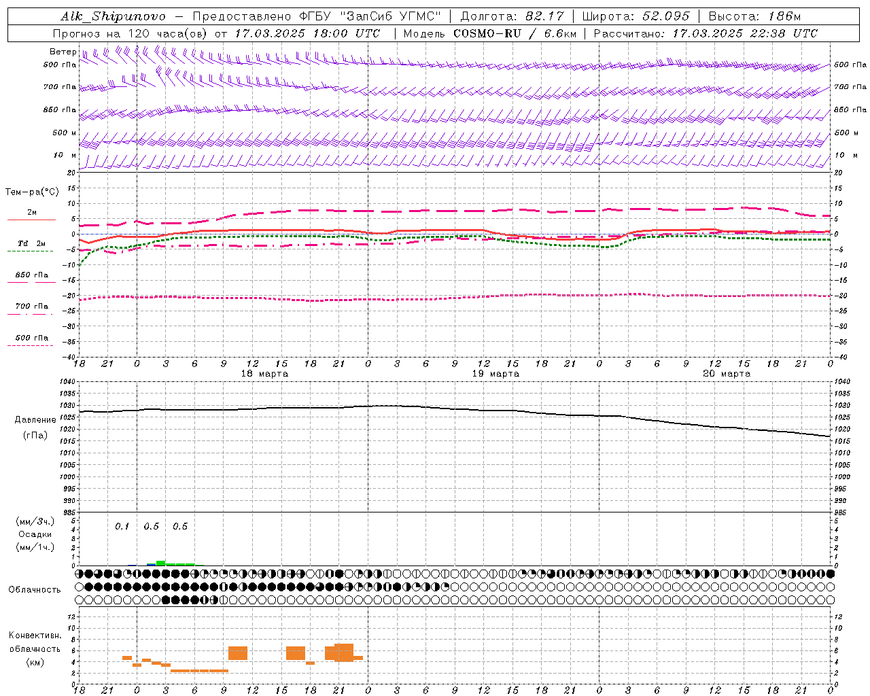Click the Облачность cloud cover label
Viewport: 870px width, 696px height.
[x=35, y=590]
